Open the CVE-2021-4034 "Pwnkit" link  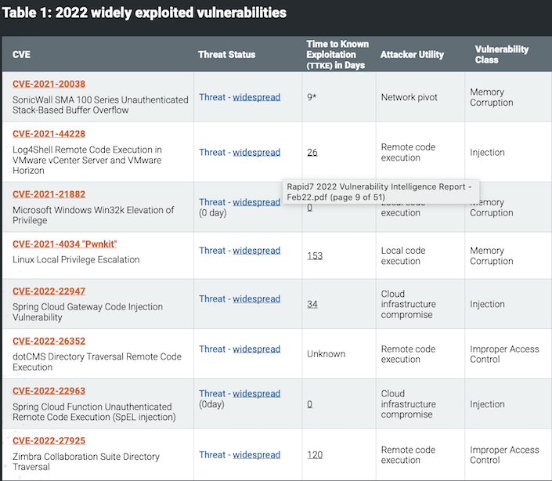(x=64, y=244)
